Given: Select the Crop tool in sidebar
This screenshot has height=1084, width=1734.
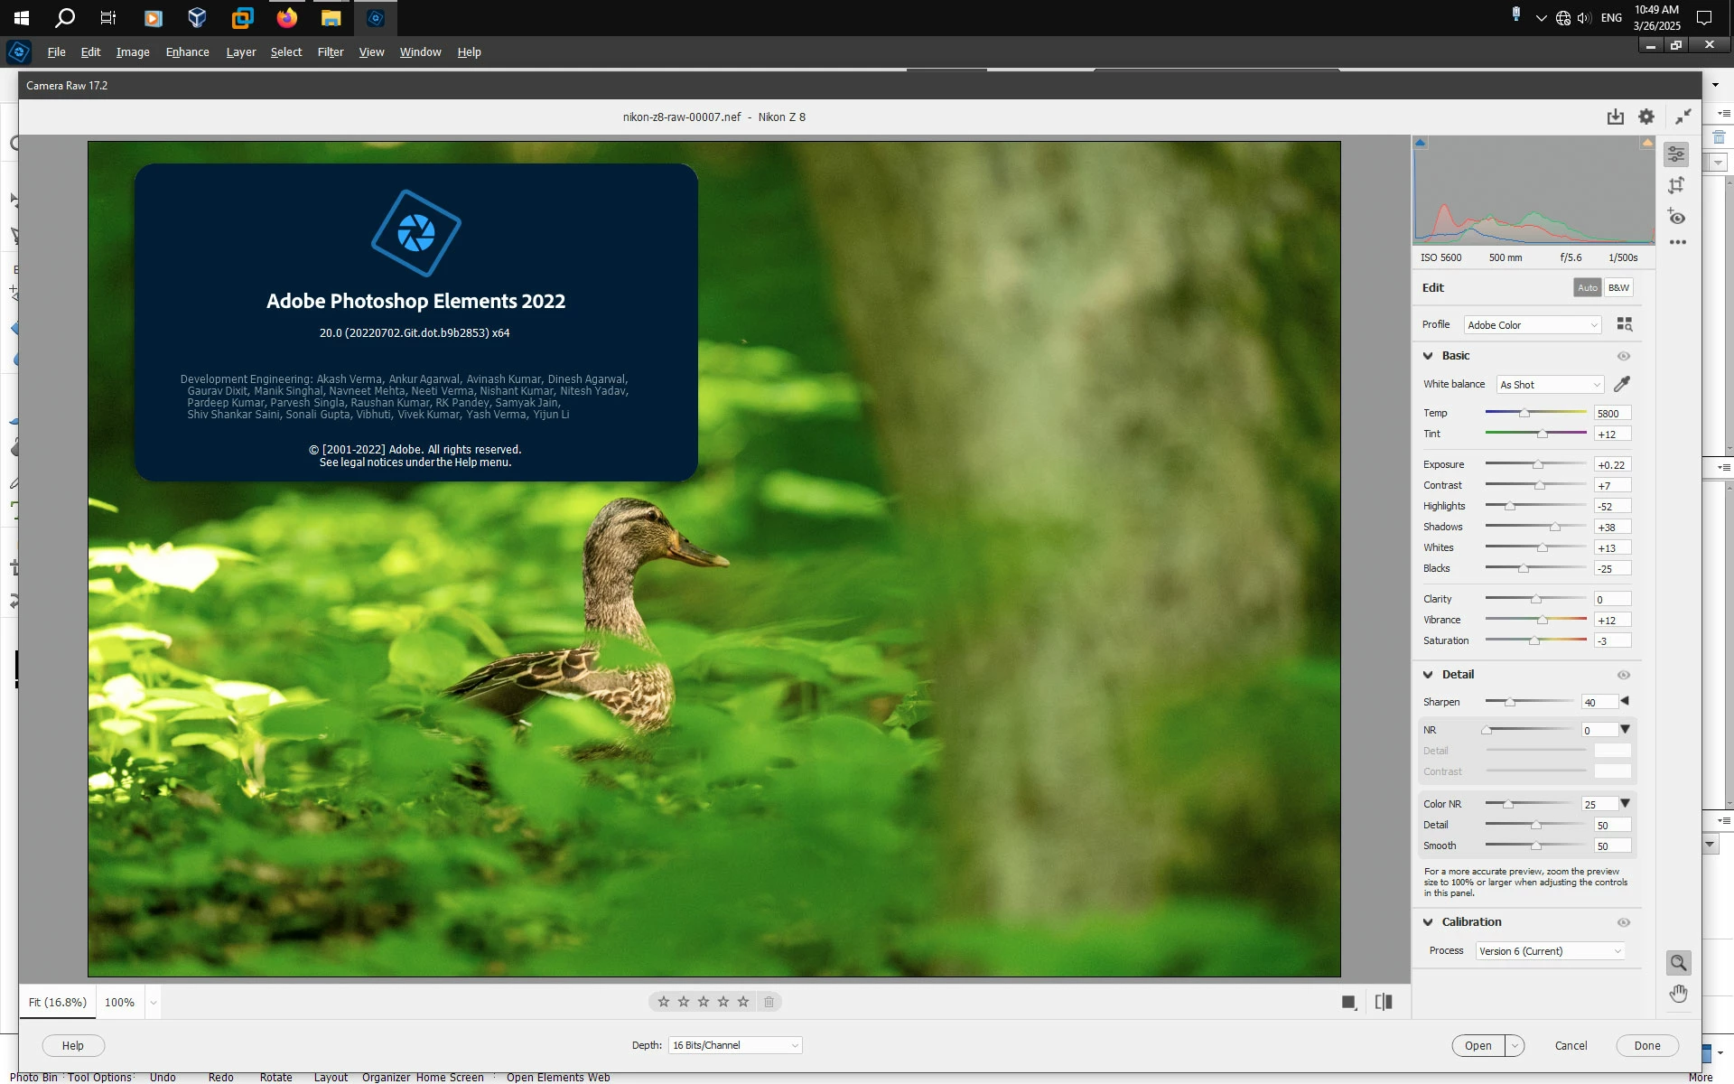Looking at the screenshot, I should [x=1676, y=185].
